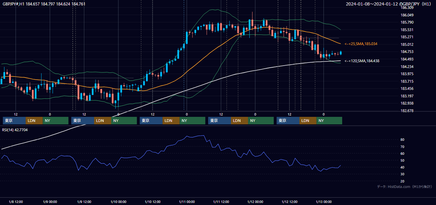This screenshot has width=436, height=205.
Task: Click the 1/9 00:00 date label
Action: [50, 202]
